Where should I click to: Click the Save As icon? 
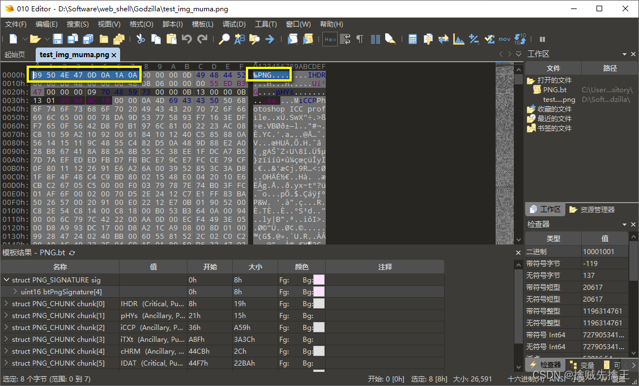point(73,39)
